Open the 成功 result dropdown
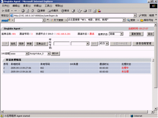The image size is (158, 118). point(107,43)
